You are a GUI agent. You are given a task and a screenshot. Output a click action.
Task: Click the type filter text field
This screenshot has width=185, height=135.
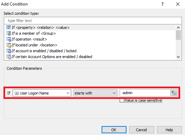pos(93,21)
